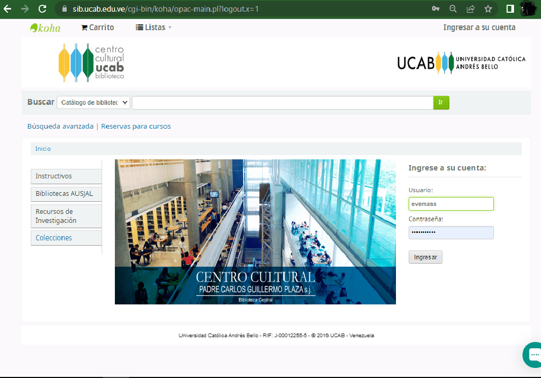Image resolution: width=541 pixels, height=378 pixels.
Task: Reload the page with the refresh icon
Action: click(x=42, y=9)
